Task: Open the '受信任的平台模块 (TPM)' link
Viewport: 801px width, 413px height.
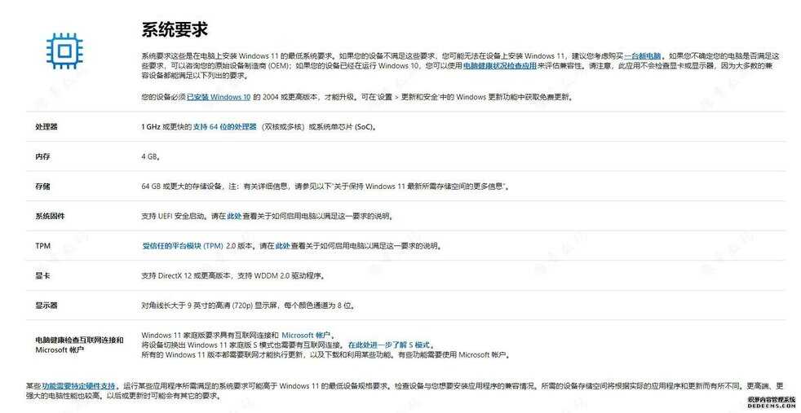Action: tap(183, 246)
